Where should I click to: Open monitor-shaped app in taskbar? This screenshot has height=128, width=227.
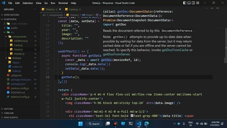click(x=123, y=124)
